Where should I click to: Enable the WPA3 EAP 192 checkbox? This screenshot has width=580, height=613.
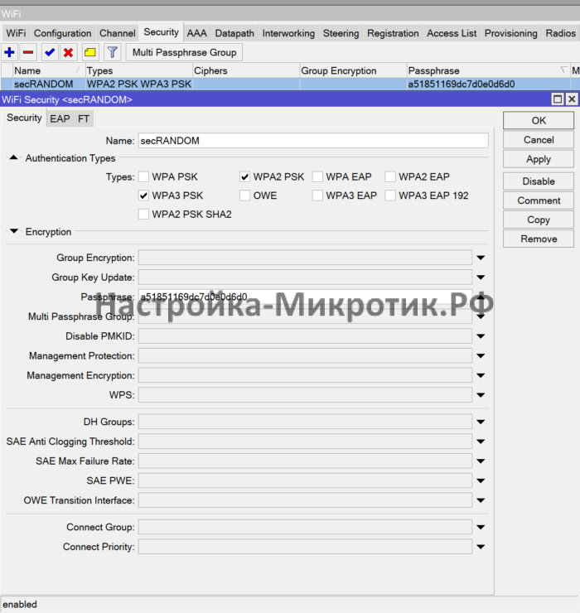pyautogui.click(x=390, y=195)
